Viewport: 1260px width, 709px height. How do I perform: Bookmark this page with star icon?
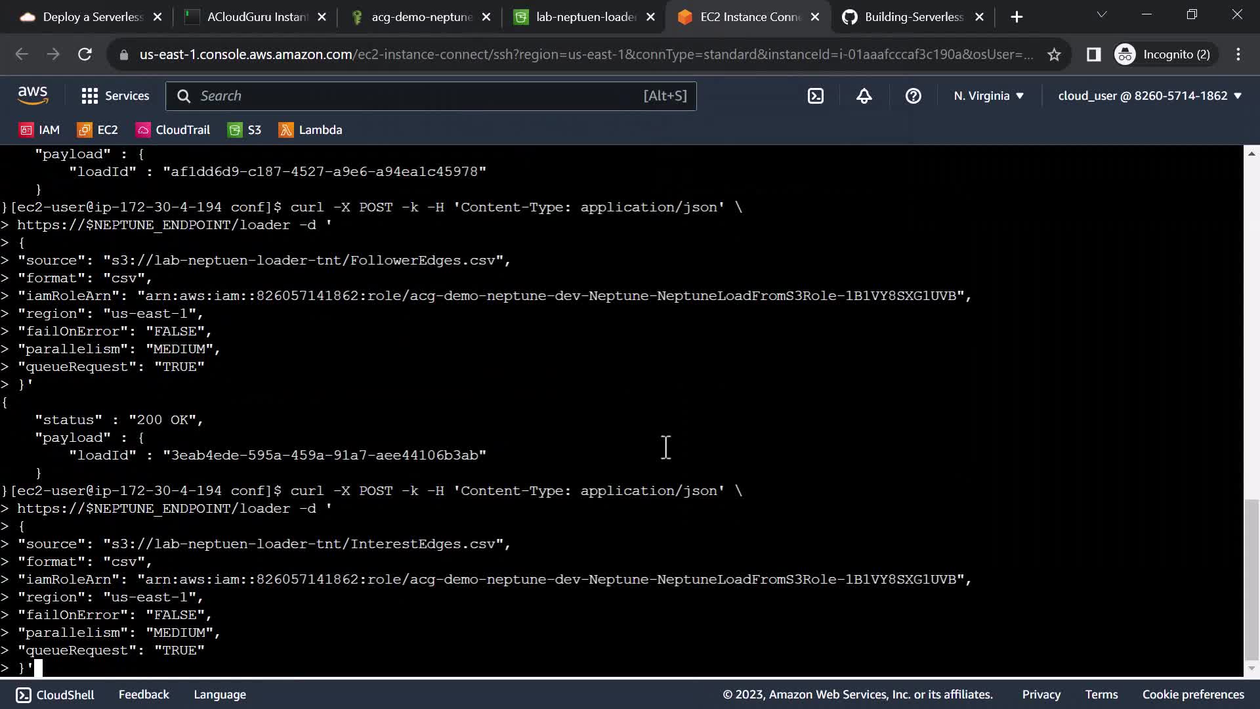click(x=1054, y=54)
